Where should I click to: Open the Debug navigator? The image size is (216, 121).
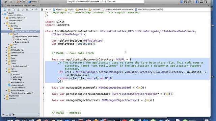(27, 10)
